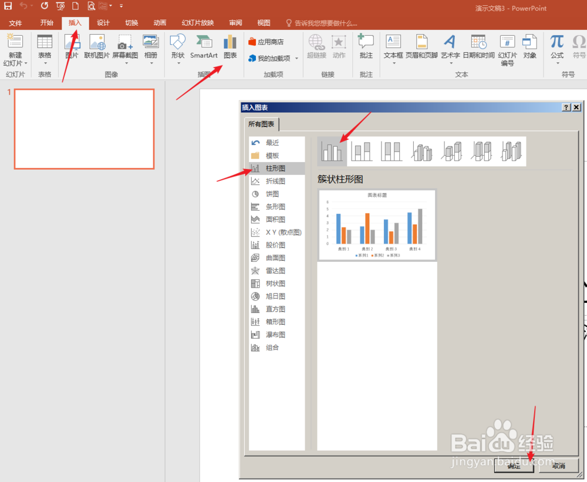Open the Table (表格) insert menu

coord(45,50)
